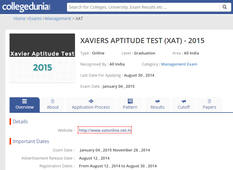Focus the college search input field
The width and height of the screenshot is (233, 170).
click(143, 7)
